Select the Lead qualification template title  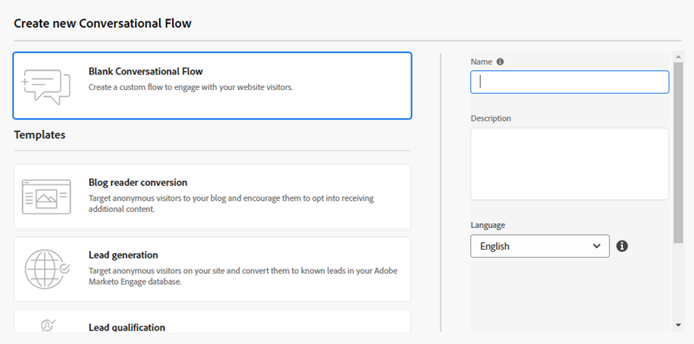coord(127,327)
